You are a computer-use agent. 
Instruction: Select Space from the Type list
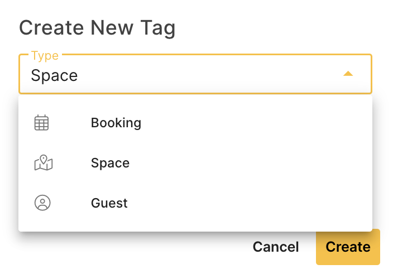[111, 163]
